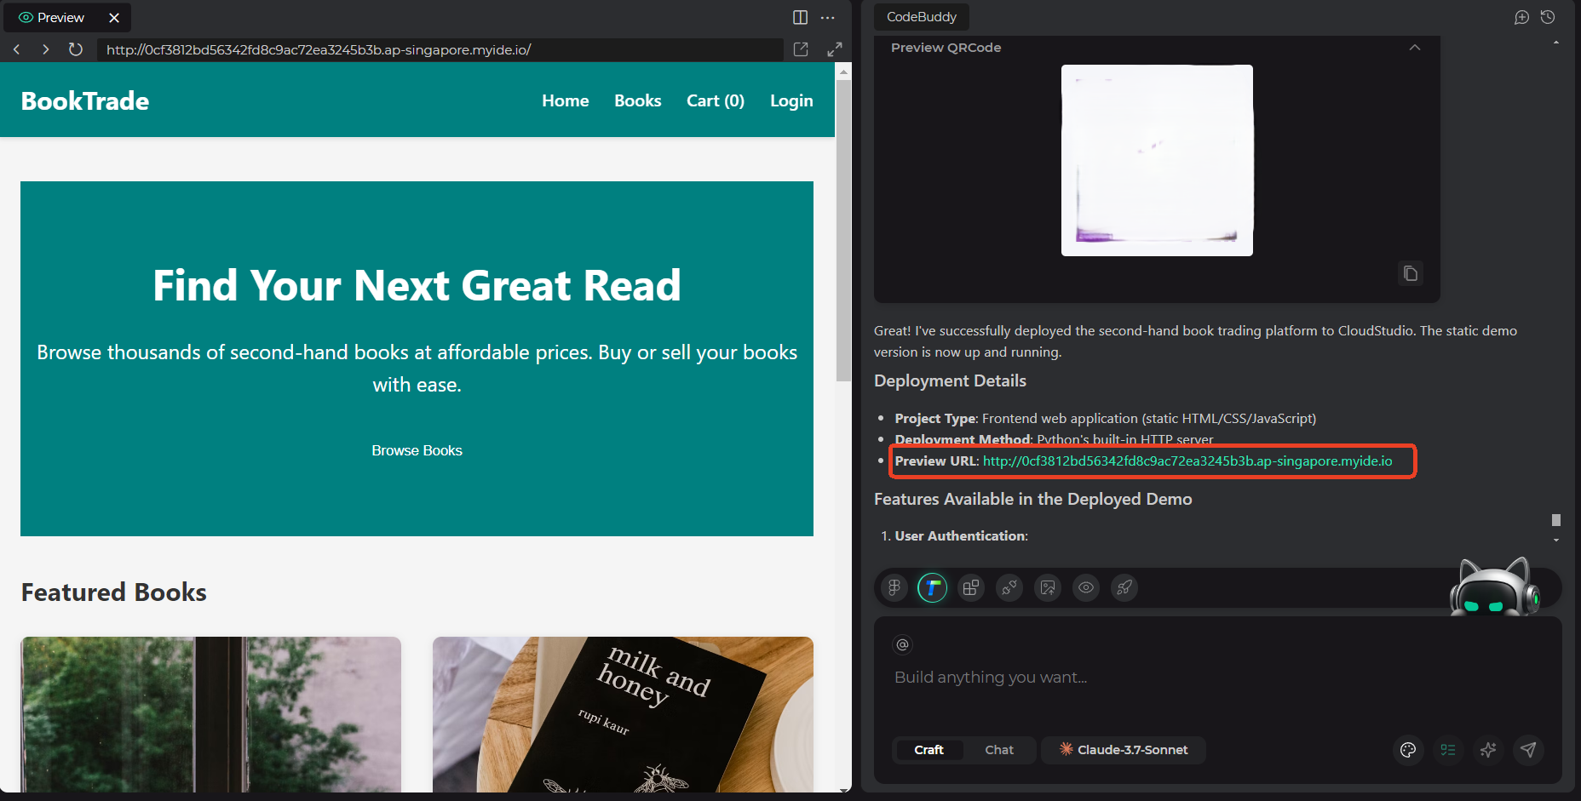Click the robot cat mascot

[x=1495, y=587]
